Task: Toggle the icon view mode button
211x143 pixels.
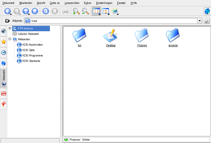Action: coord(96,11)
